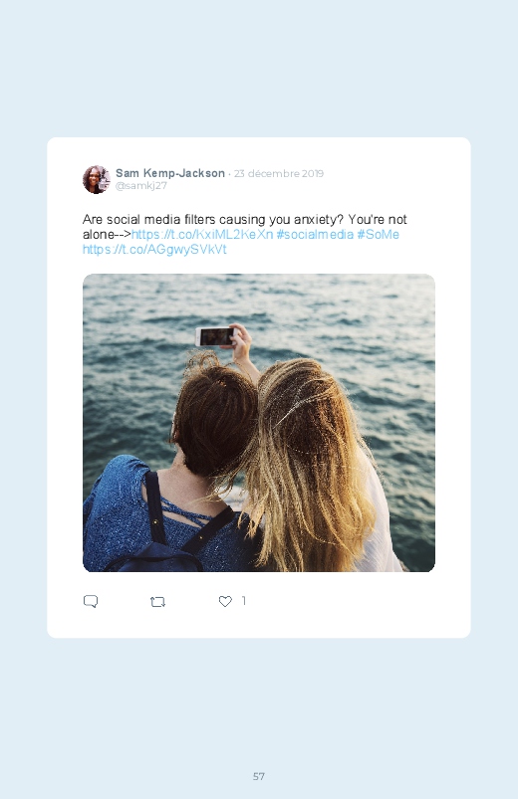518x799 pixels.
Task: Click the @samkj27 handle
Action: click(140, 185)
